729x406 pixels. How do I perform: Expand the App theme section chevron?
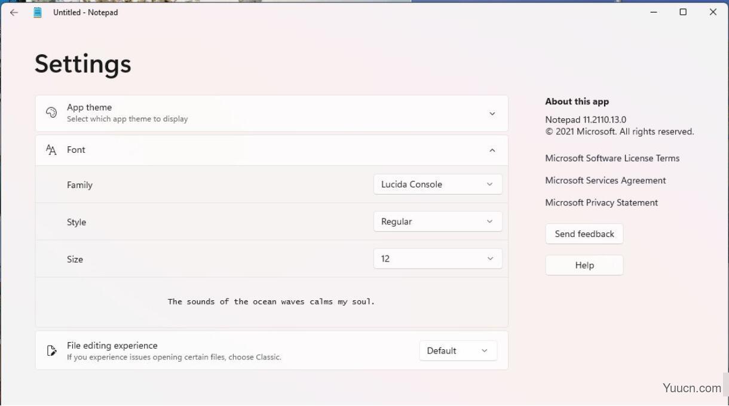pos(492,113)
